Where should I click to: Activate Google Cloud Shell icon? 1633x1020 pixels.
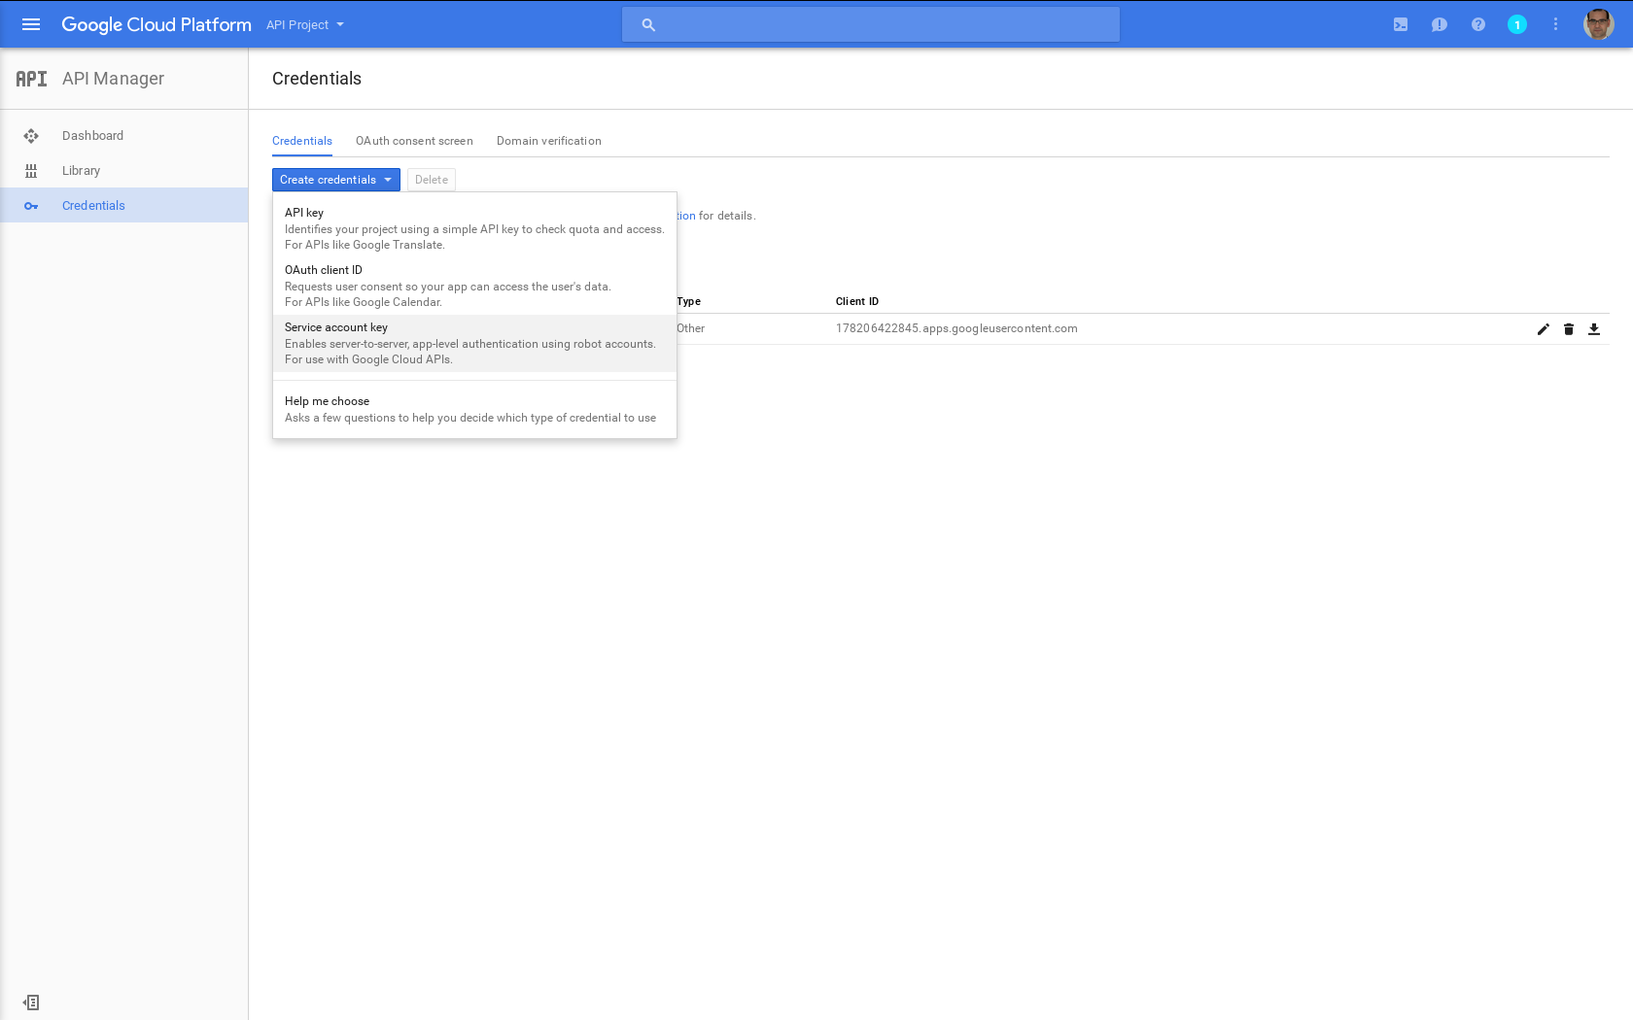pos(1401,24)
